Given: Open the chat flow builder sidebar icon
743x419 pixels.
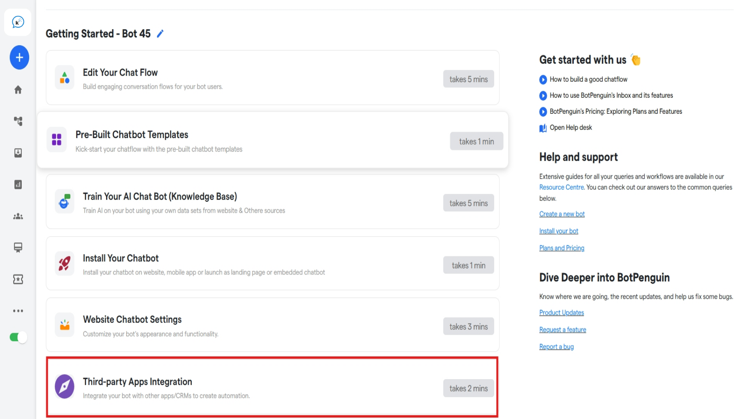Looking at the screenshot, I should tap(18, 121).
